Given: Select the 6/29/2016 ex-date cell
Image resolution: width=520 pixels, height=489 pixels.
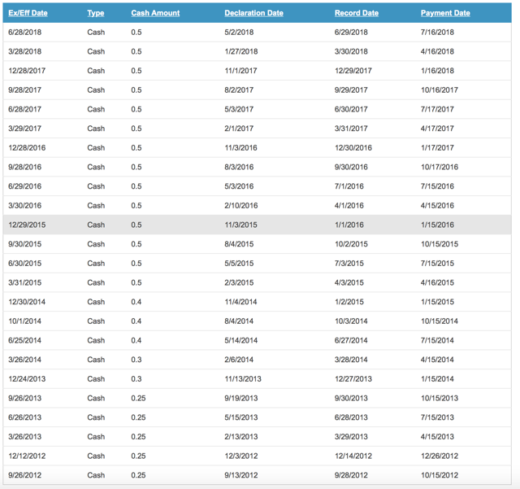Looking at the screenshot, I should (25, 186).
